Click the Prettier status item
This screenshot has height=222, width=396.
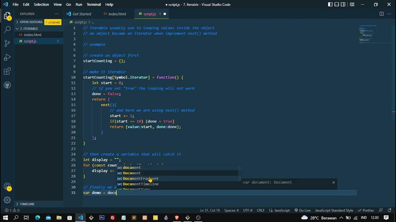tap(366, 210)
